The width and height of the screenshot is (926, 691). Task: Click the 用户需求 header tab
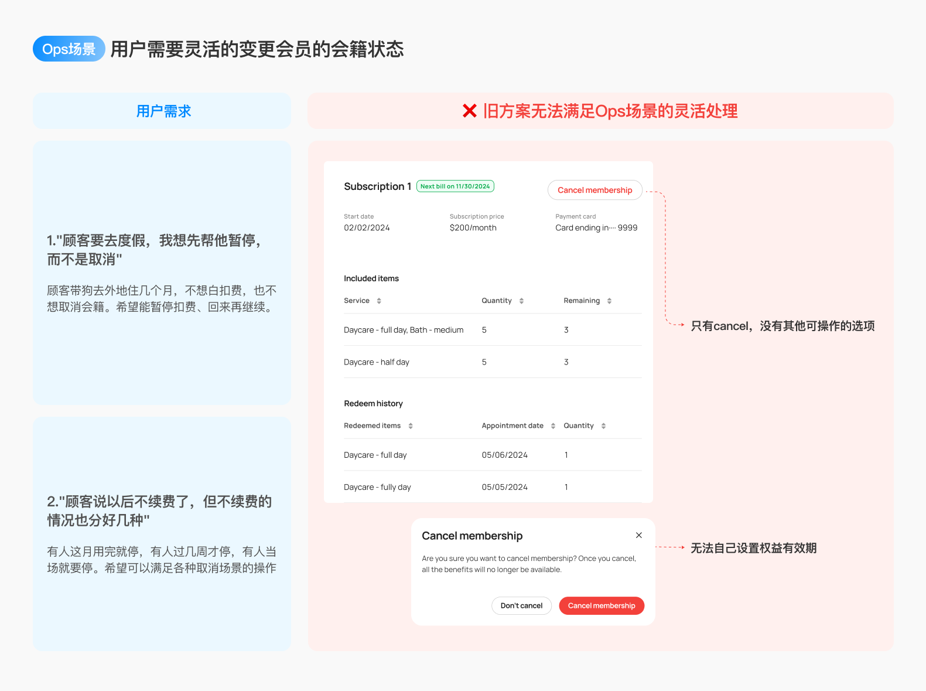click(162, 111)
